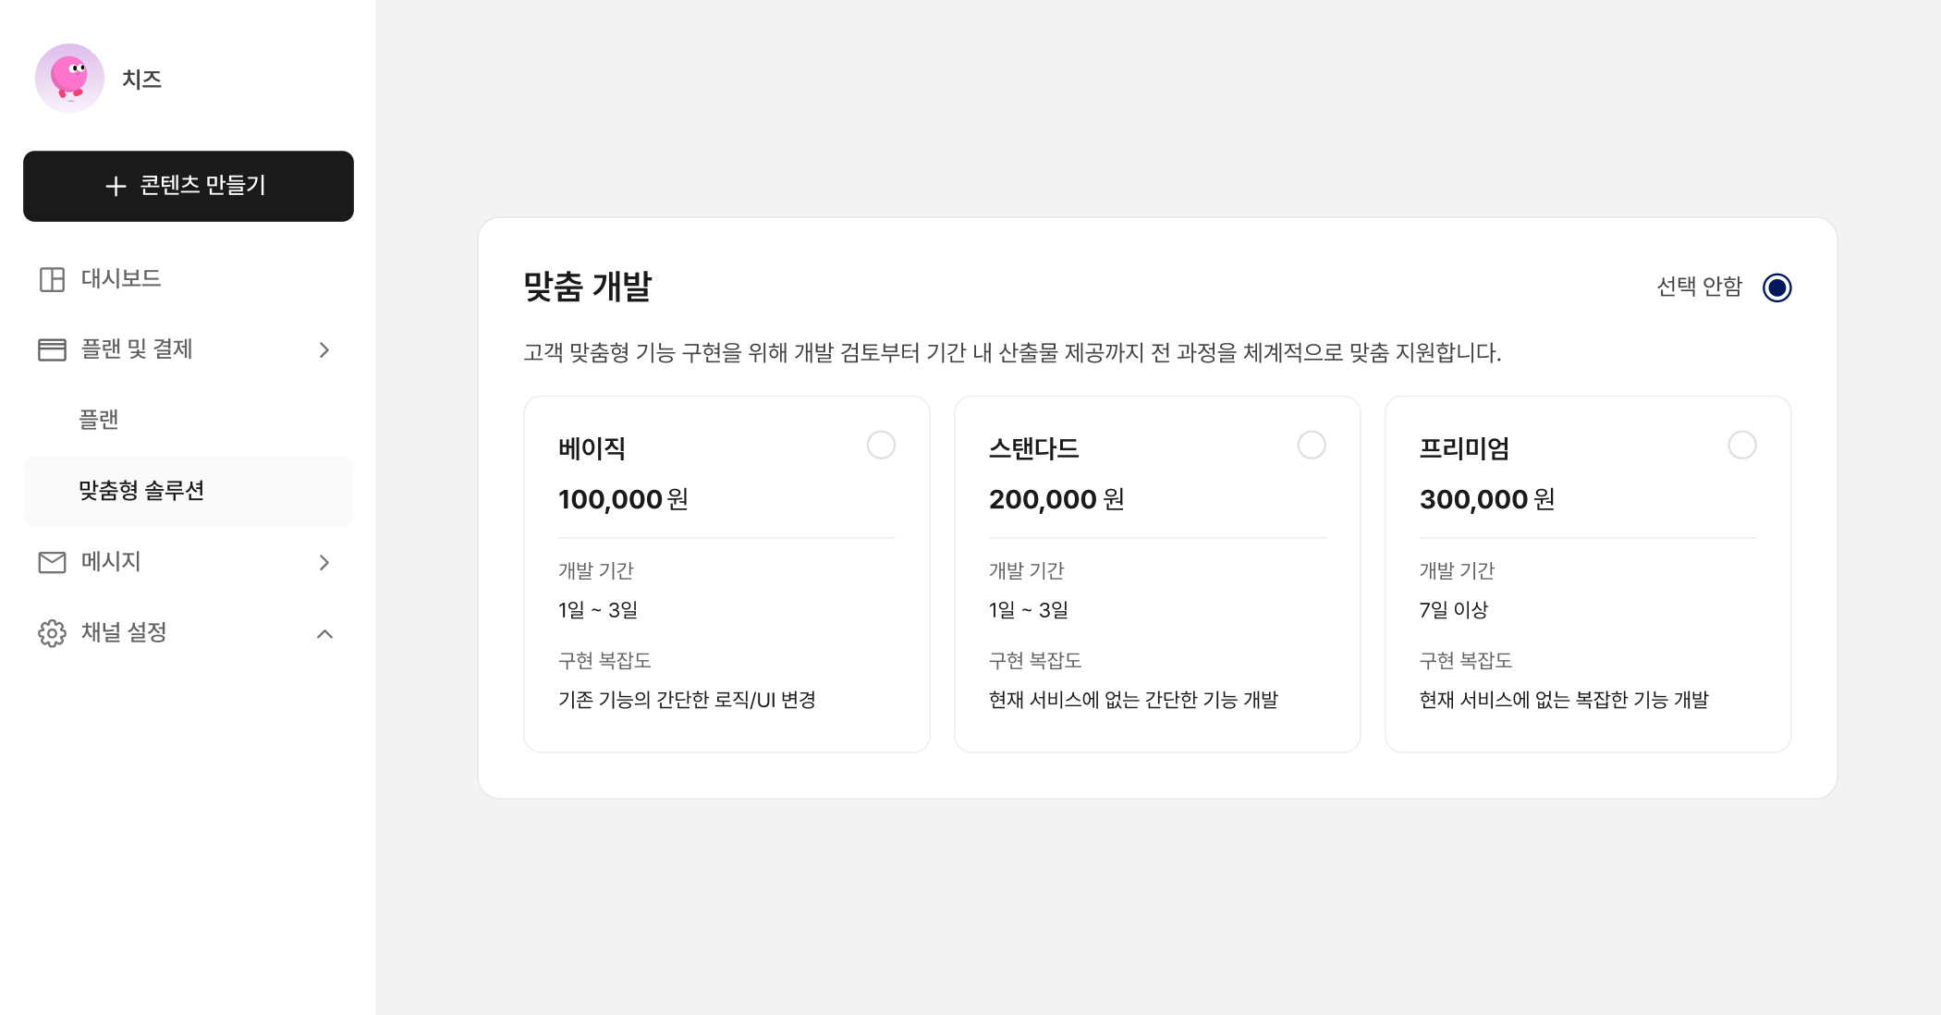
Task: Open the 맞춤형 솔루션 menu item
Action: tap(141, 491)
